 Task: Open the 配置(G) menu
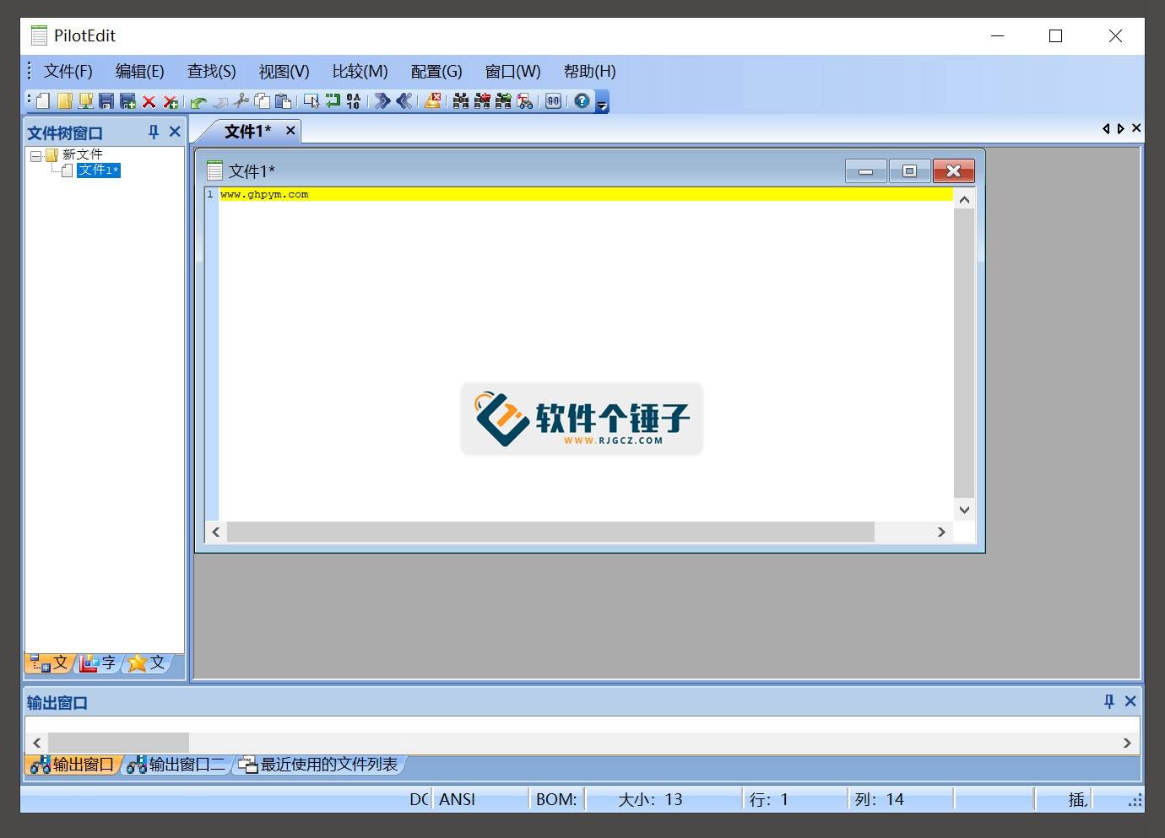(x=436, y=72)
